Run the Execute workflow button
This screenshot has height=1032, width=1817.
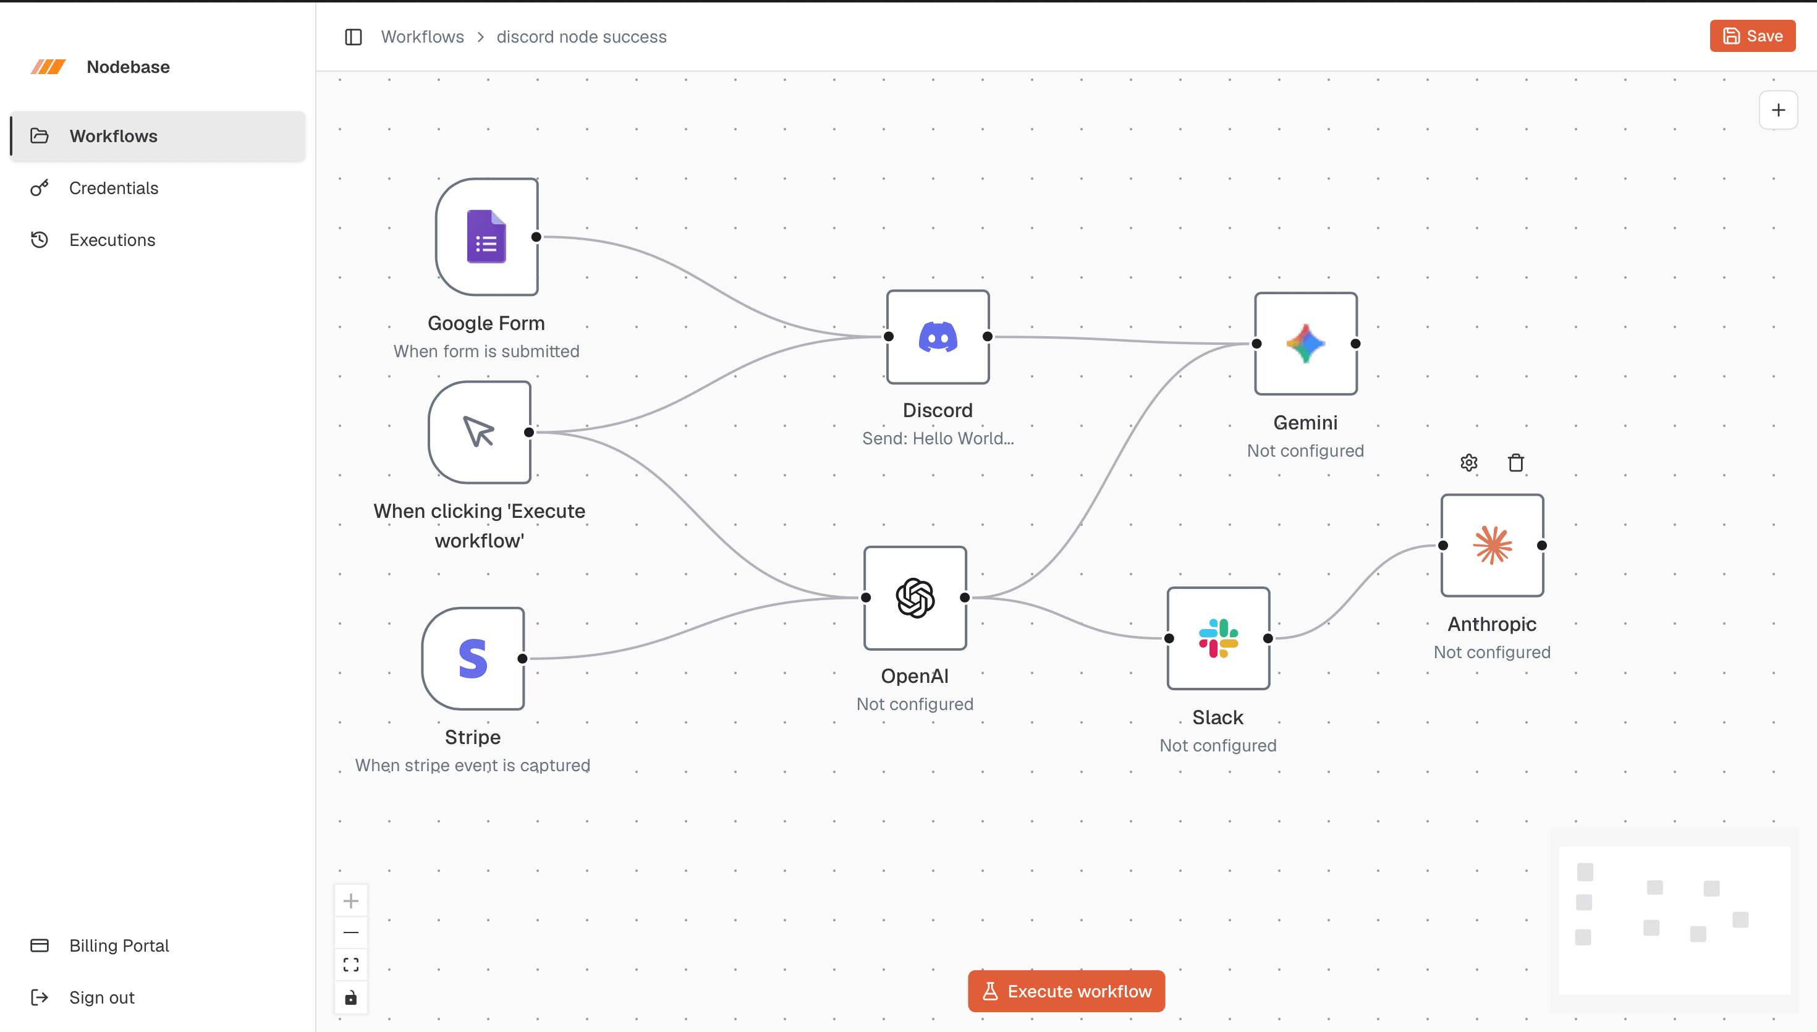click(1067, 991)
